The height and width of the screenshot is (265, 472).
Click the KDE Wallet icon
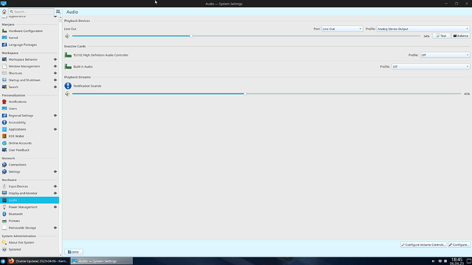click(4, 137)
